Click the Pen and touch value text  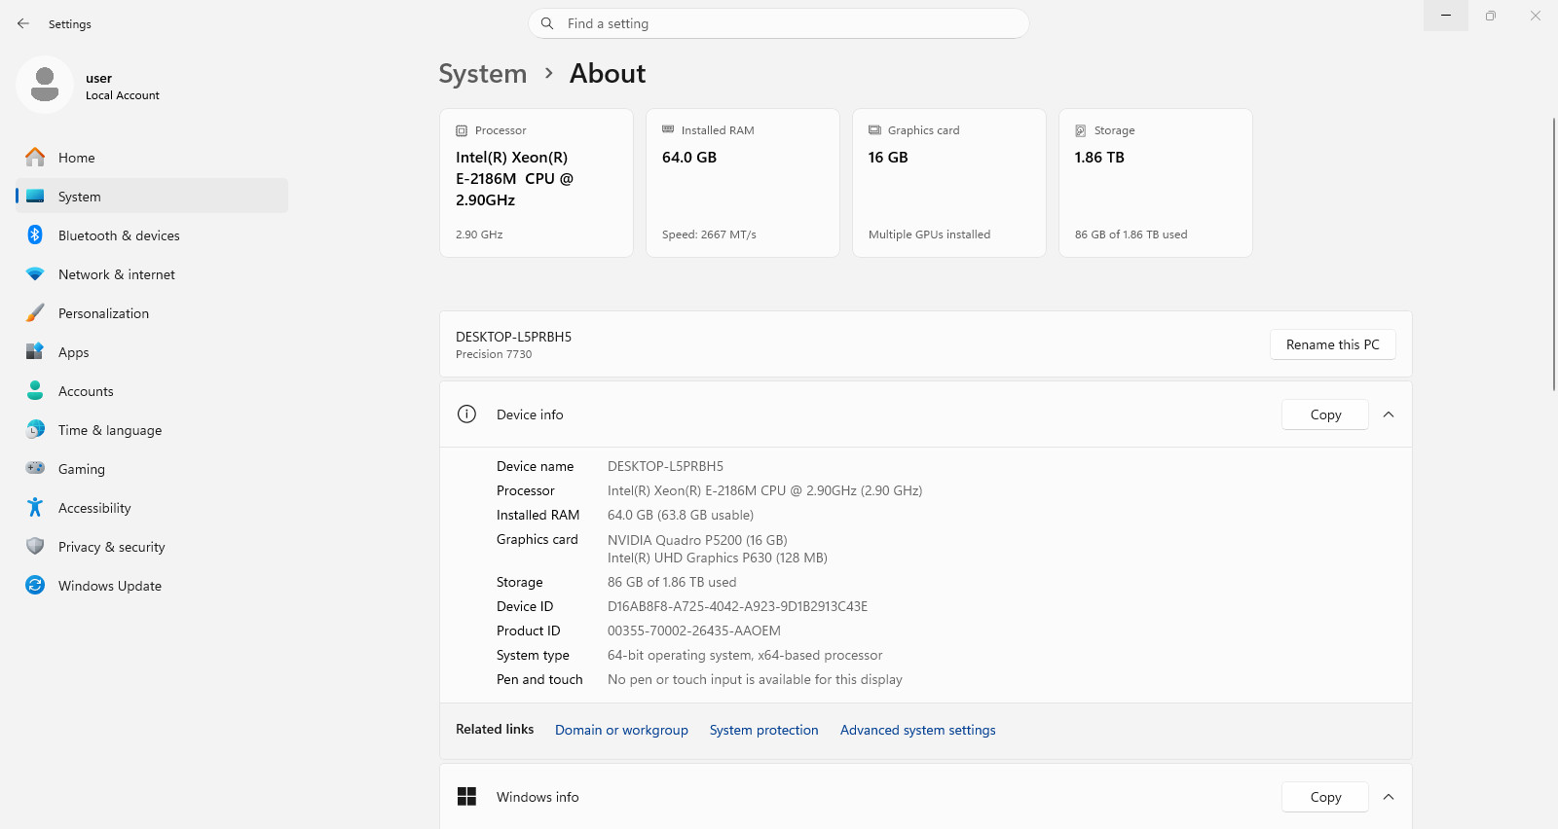755,679
